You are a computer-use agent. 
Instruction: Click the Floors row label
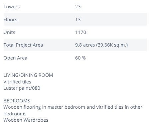[x=10, y=20]
